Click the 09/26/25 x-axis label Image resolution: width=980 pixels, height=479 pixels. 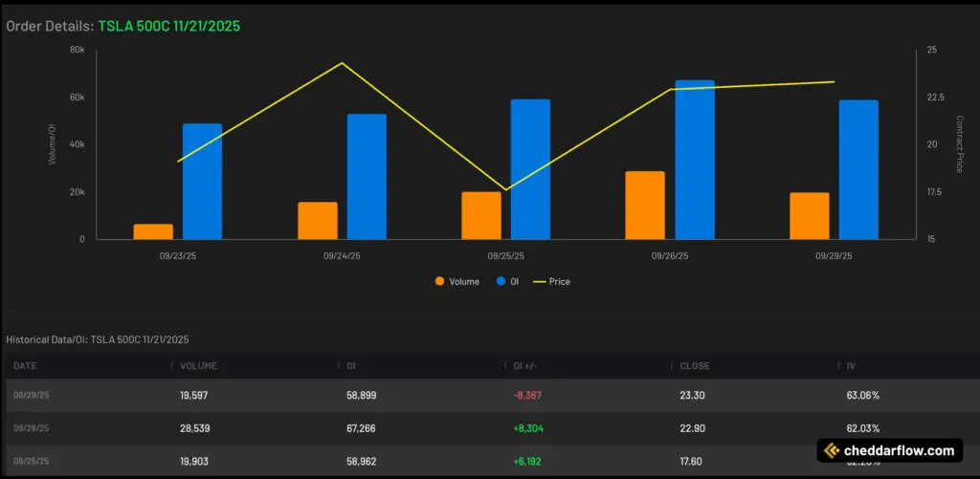click(x=670, y=256)
